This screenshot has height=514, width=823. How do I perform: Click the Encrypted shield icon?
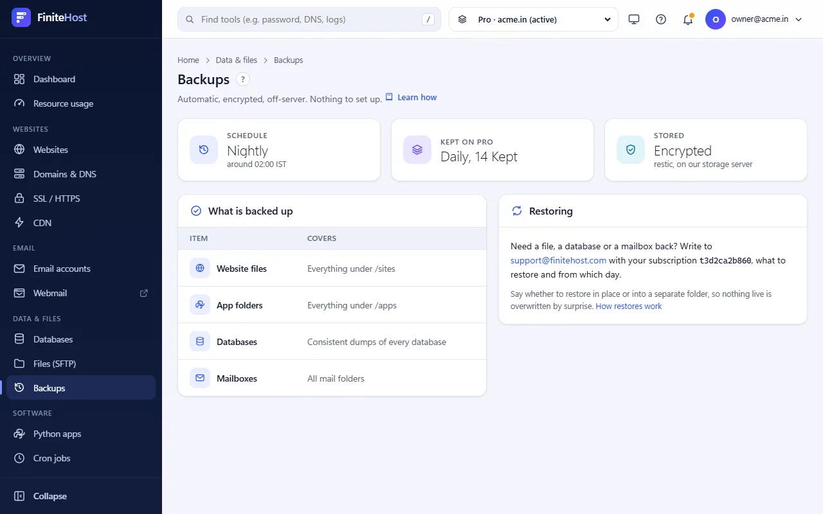click(631, 150)
